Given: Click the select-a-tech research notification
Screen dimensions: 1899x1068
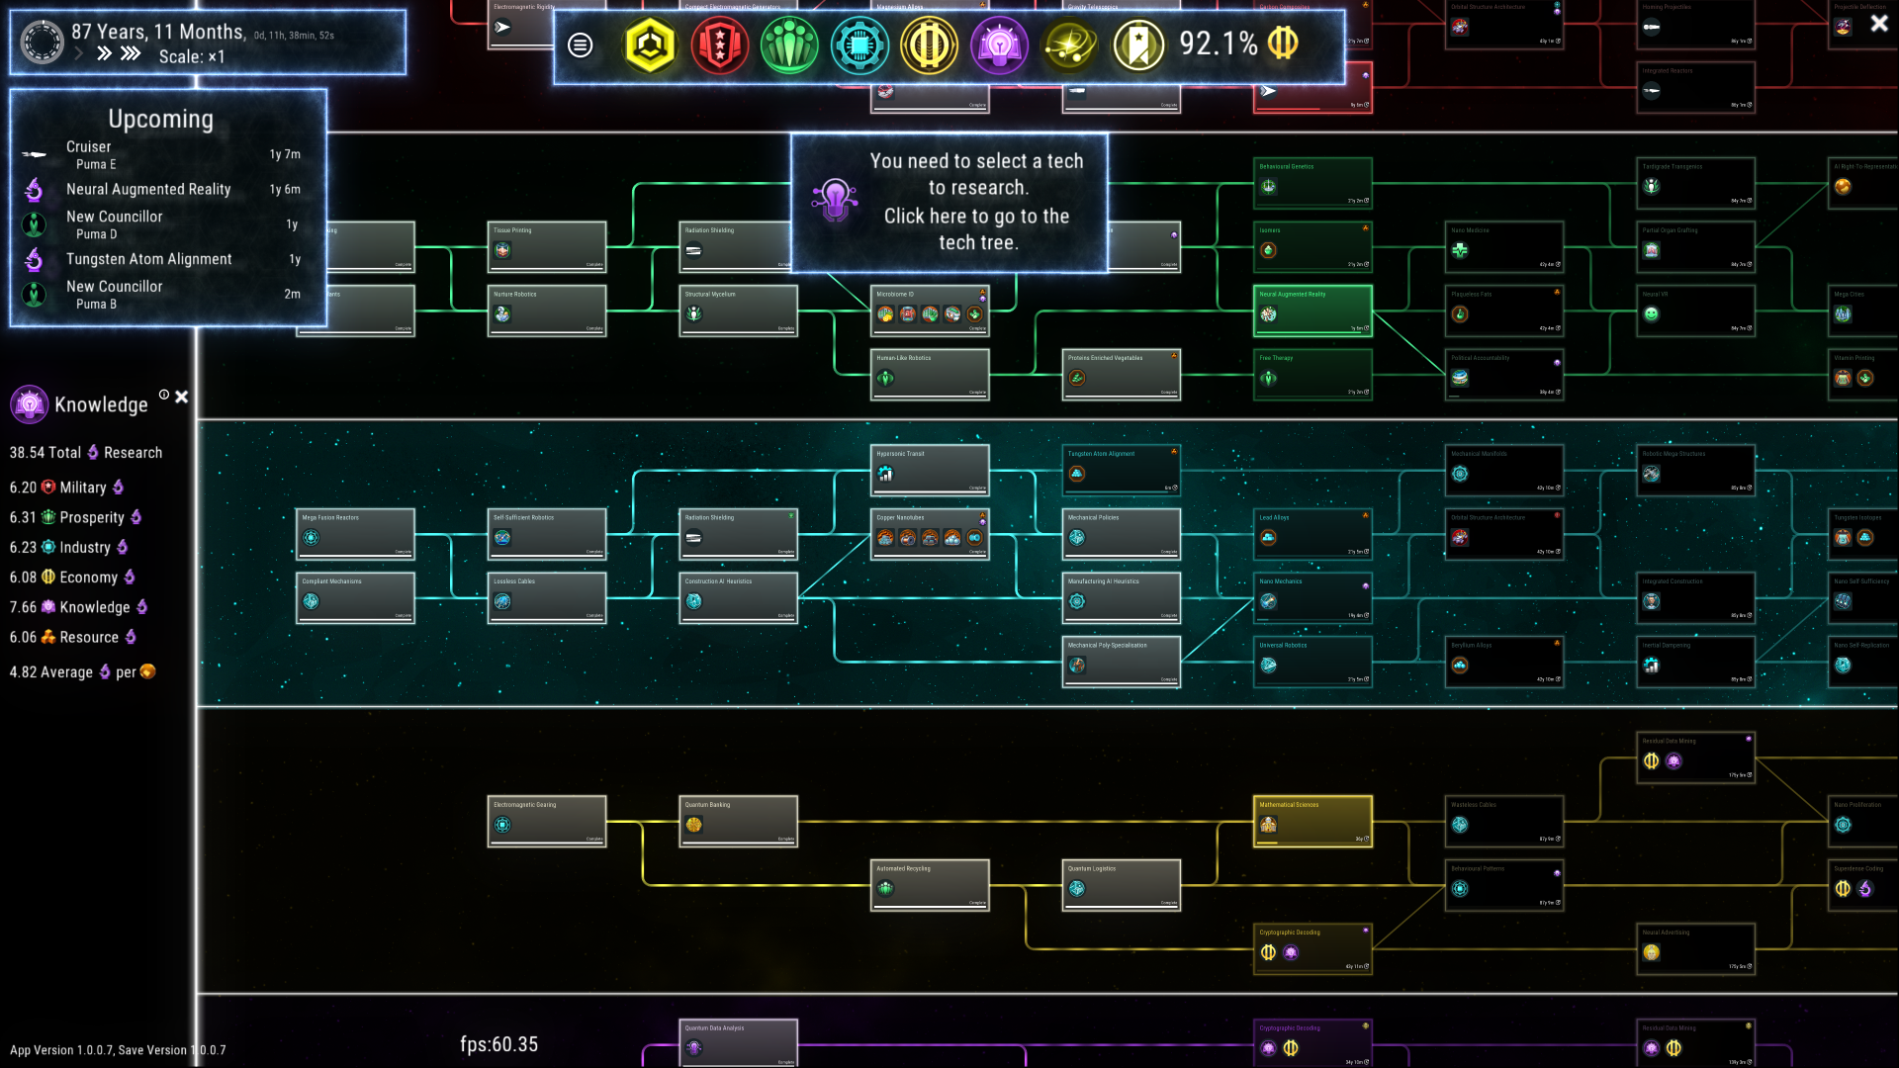Looking at the screenshot, I should 949,202.
